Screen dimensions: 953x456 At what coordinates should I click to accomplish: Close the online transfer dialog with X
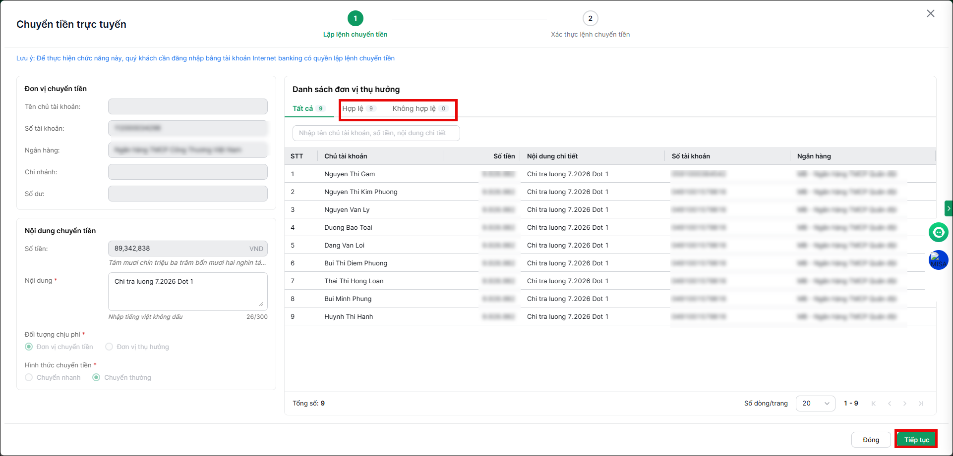pos(931,14)
